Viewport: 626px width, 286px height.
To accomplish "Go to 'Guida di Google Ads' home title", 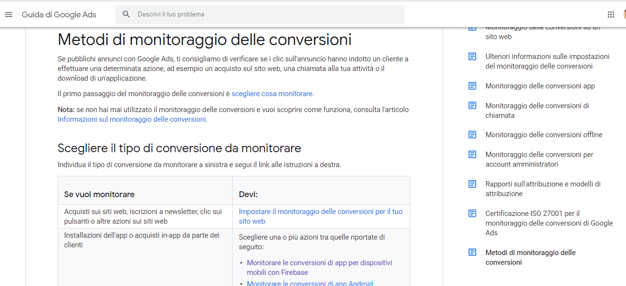I will click(59, 14).
